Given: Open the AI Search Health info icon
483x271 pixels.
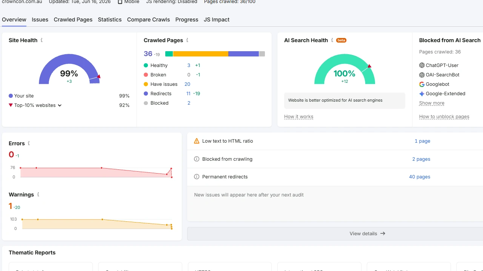Looking at the screenshot, I should (x=332, y=40).
